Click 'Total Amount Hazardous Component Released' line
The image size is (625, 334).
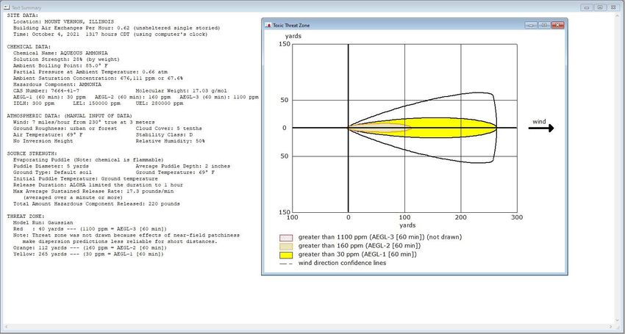pyautogui.click(x=96, y=204)
